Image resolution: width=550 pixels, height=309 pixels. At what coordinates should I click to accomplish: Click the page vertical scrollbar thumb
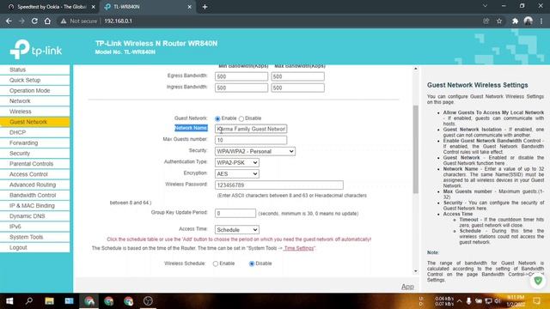point(416,149)
